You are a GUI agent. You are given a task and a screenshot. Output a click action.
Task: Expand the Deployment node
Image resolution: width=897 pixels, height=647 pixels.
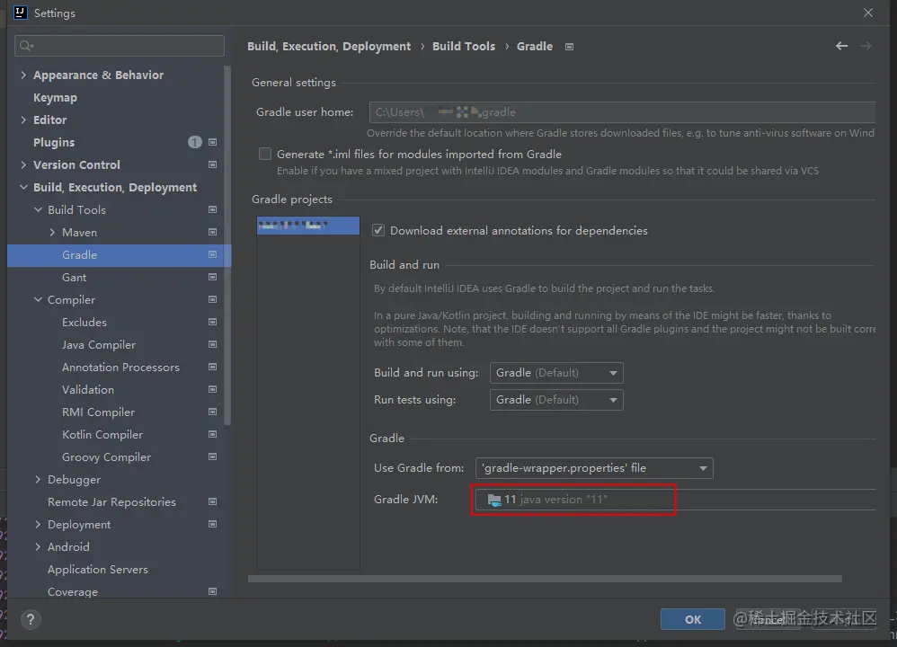coord(38,525)
